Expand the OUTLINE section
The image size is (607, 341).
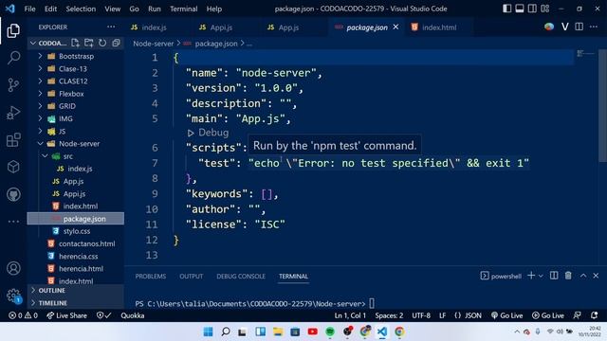point(51,291)
